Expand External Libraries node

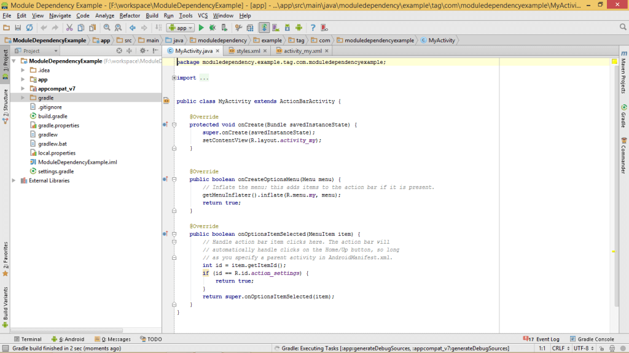(14, 180)
